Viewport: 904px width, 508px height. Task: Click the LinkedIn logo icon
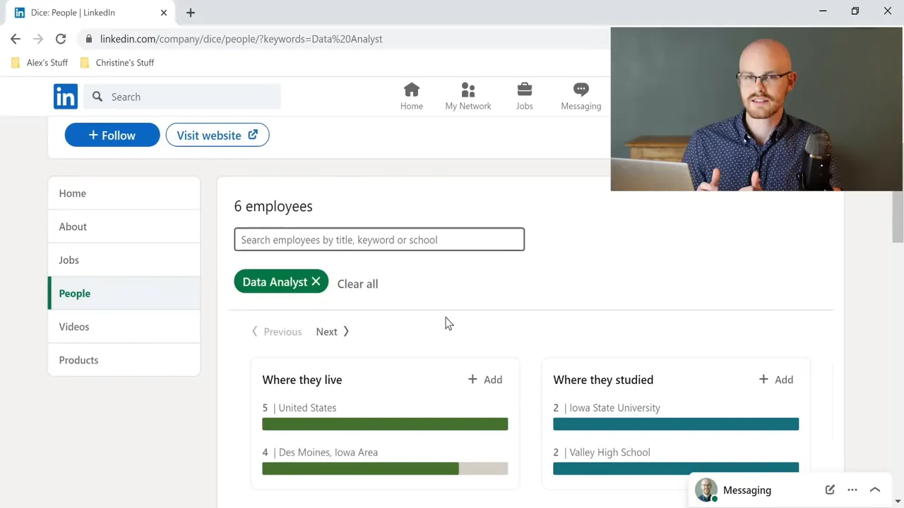[65, 97]
